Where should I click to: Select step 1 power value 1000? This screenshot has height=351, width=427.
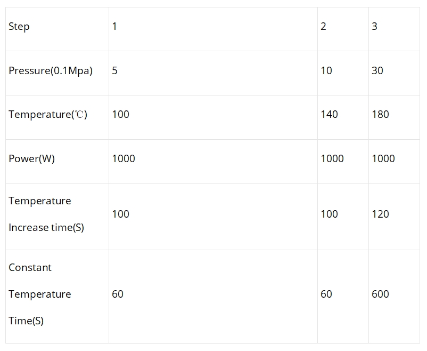click(124, 158)
